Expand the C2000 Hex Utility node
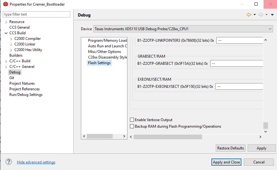 11,50
